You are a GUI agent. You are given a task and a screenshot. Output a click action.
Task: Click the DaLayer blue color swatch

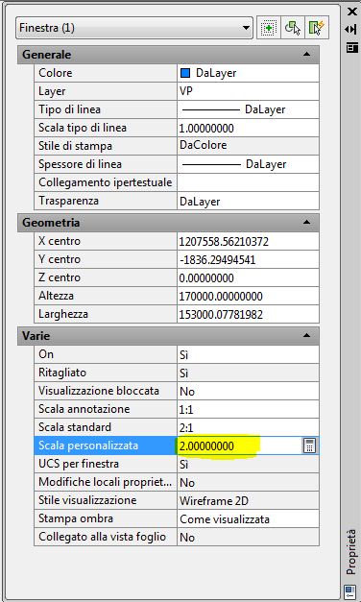[x=185, y=73]
